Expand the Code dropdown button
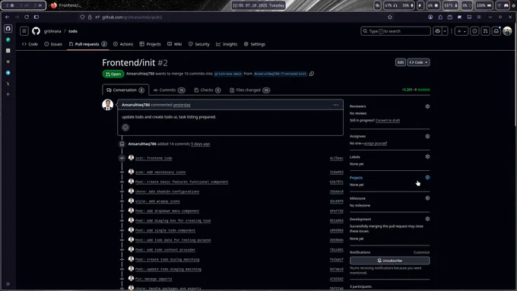 418,62
